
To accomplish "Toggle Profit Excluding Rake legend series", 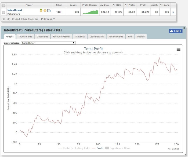I will [x=74, y=148].
